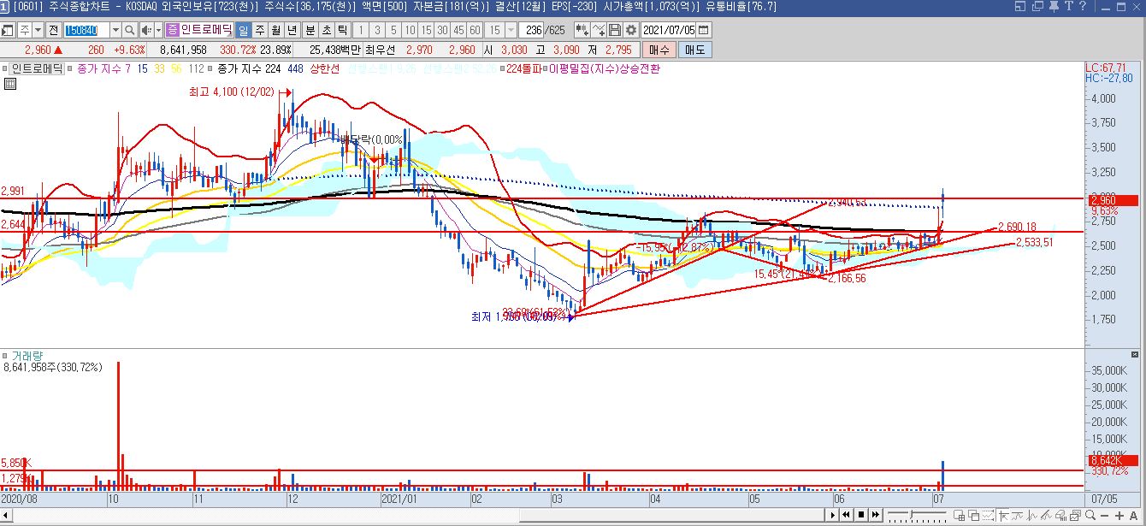Click the cursor pointer mode icon

click(1003, 516)
